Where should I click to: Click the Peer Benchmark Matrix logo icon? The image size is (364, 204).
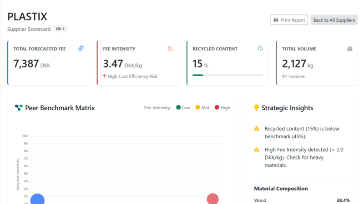19,108
